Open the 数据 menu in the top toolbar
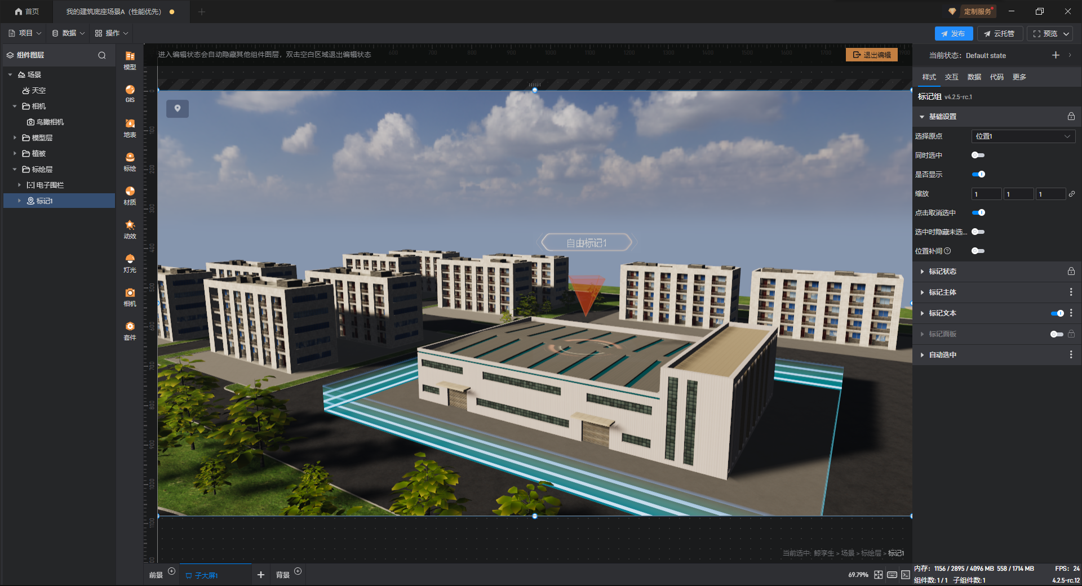This screenshot has height=586, width=1082. pyautogui.click(x=69, y=33)
